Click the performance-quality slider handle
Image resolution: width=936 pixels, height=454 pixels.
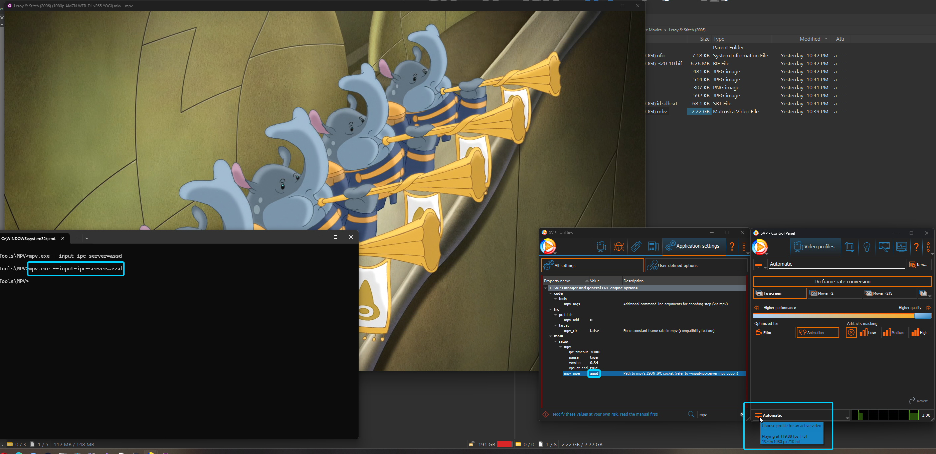(923, 316)
